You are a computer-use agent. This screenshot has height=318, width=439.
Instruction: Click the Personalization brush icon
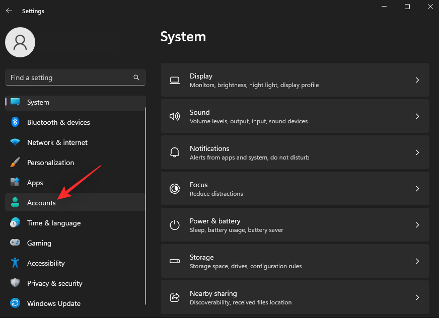tap(15, 163)
